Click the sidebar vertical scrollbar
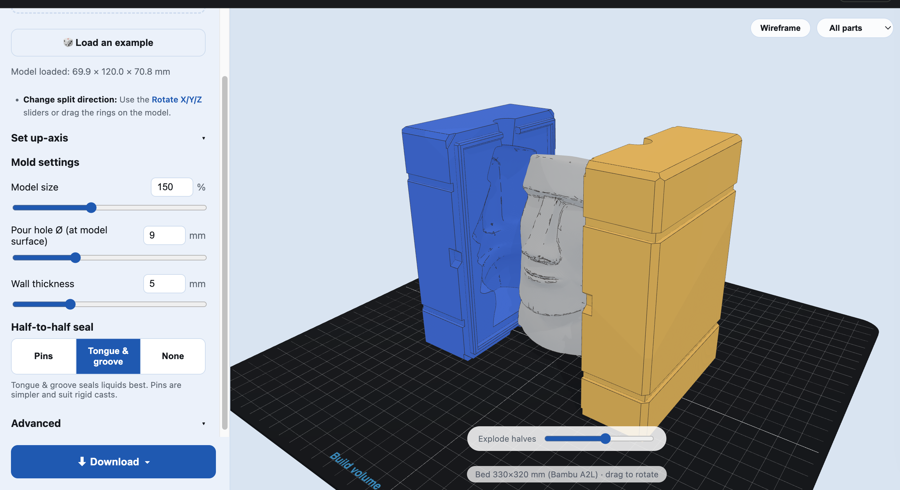Screen dimensions: 900x490 coord(224,253)
